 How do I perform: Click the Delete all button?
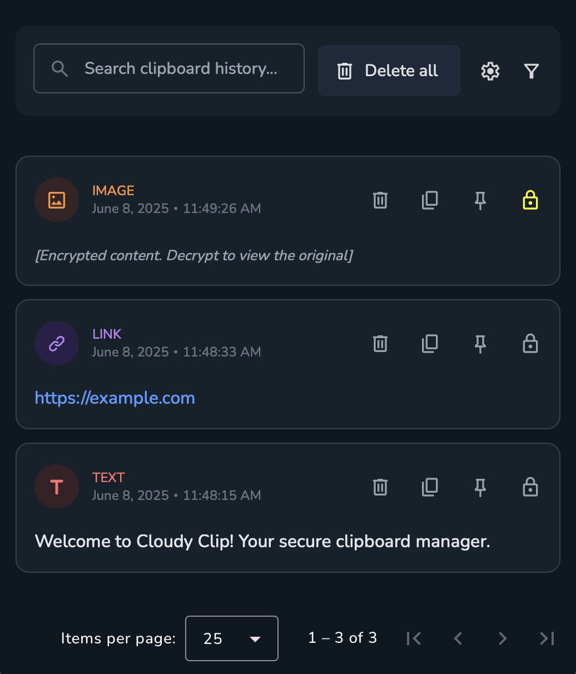point(389,71)
